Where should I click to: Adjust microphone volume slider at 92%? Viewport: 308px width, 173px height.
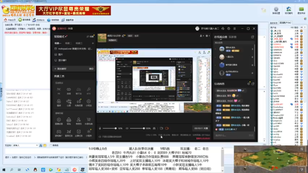click(x=110, y=128)
